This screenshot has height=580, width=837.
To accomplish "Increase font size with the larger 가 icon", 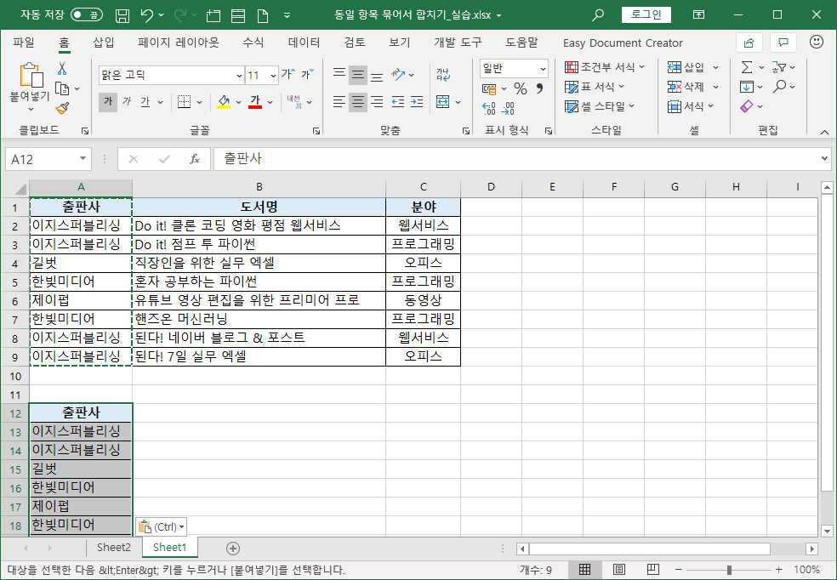I will 288,75.
